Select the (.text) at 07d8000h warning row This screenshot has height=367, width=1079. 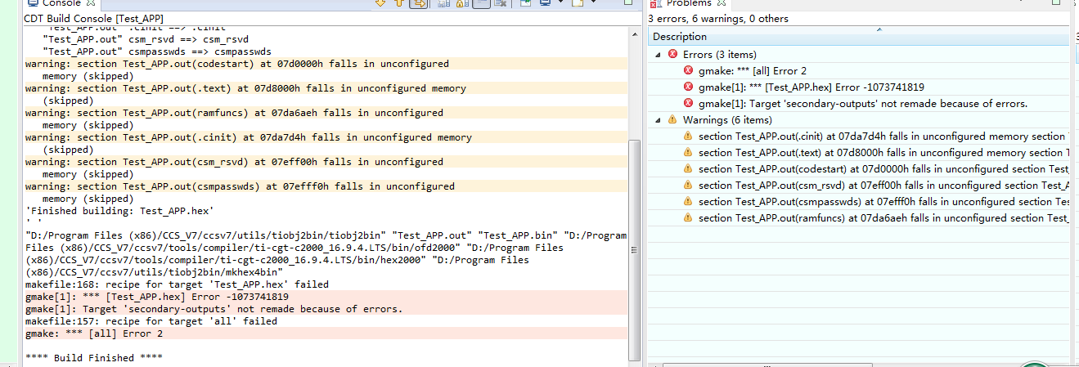859,153
